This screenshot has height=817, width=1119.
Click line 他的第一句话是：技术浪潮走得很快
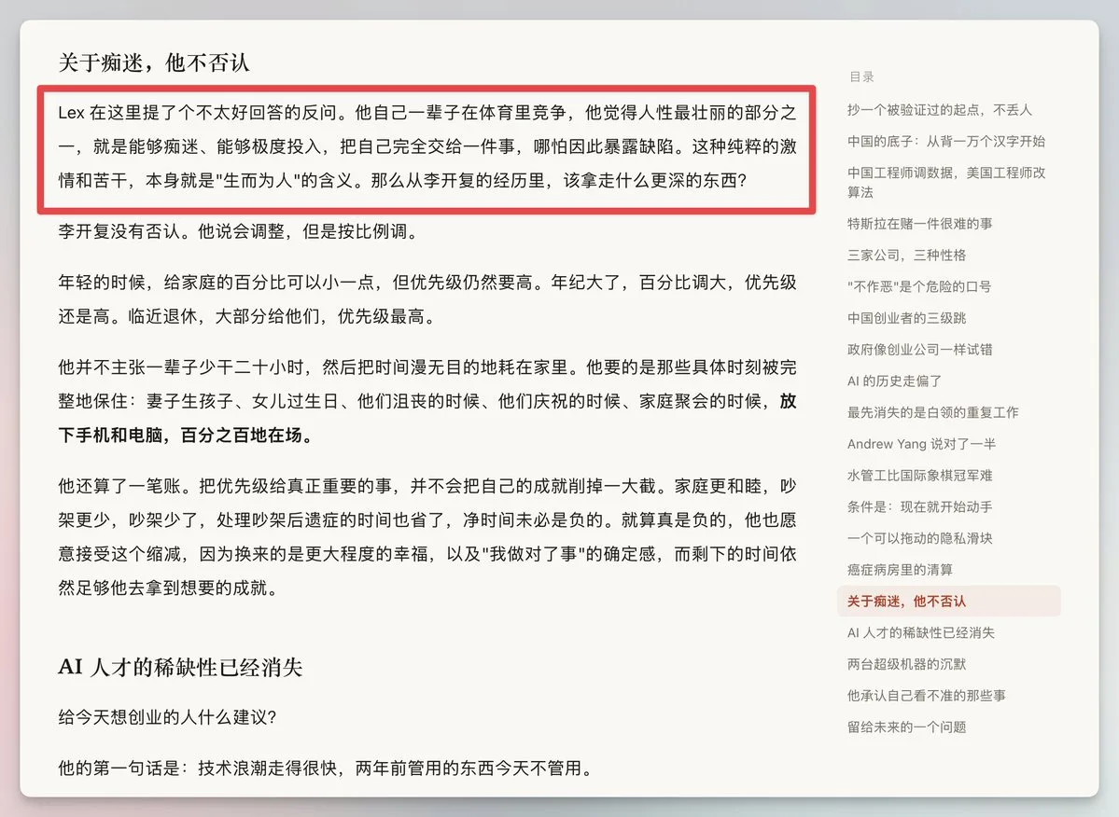[x=326, y=768]
